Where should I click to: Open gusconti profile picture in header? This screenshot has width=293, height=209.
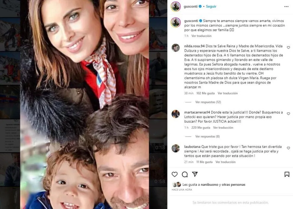tap(176, 7)
